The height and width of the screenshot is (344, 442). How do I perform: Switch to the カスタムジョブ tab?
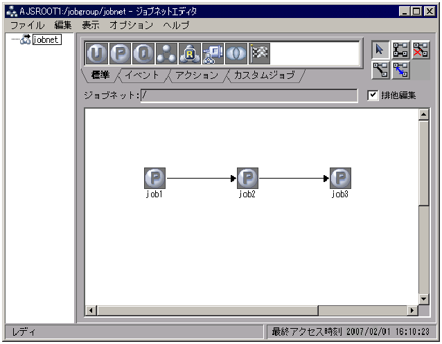pos(265,75)
